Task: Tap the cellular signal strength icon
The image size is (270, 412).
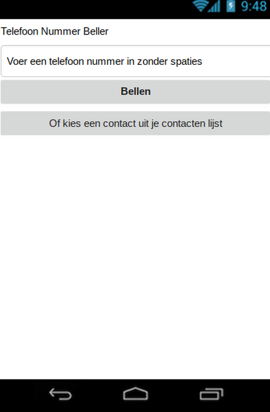Action: 214,6
